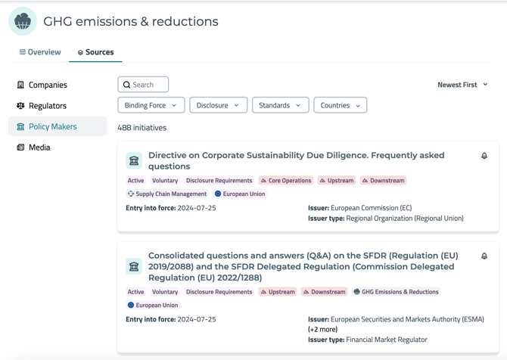Change sort order from Newest First
Viewport: 507px width, 360px height.
click(462, 85)
